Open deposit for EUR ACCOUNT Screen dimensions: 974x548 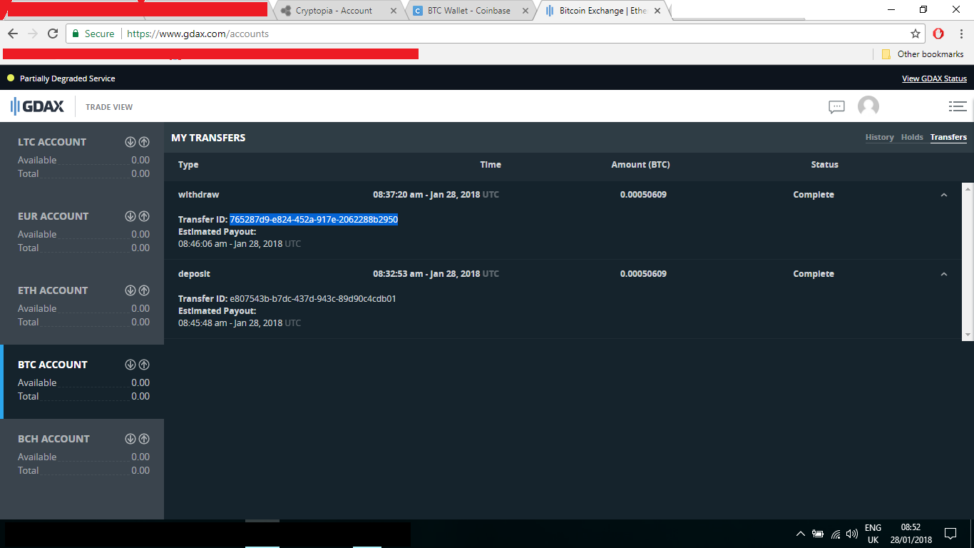pos(130,215)
